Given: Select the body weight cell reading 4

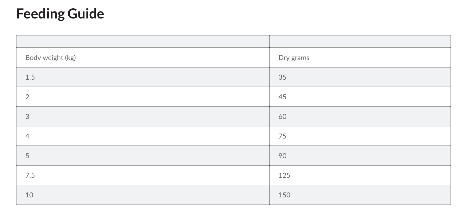Looking at the screenshot, I should point(27,136).
